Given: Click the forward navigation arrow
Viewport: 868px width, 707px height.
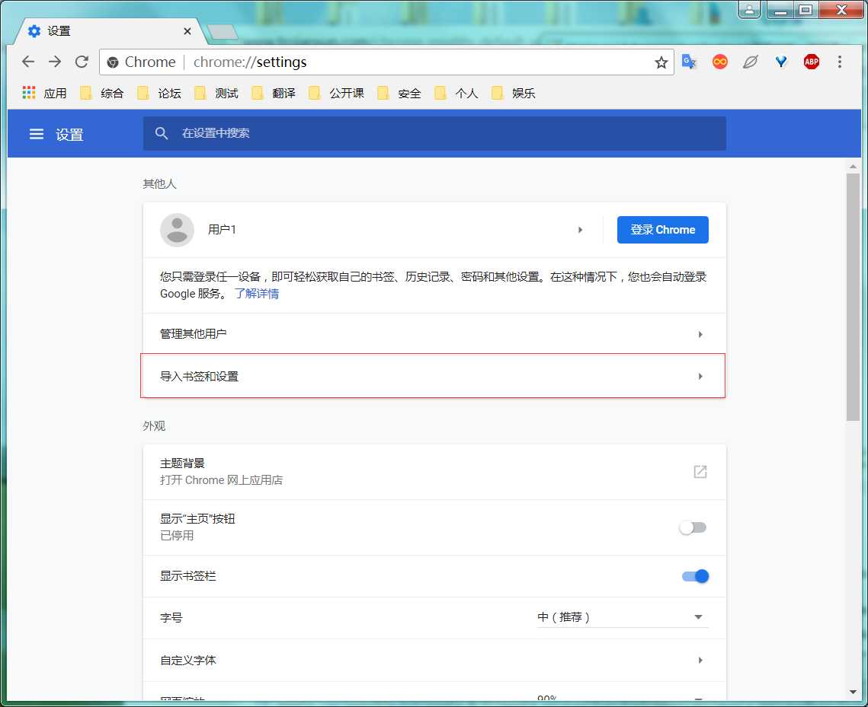Looking at the screenshot, I should click(55, 62).
